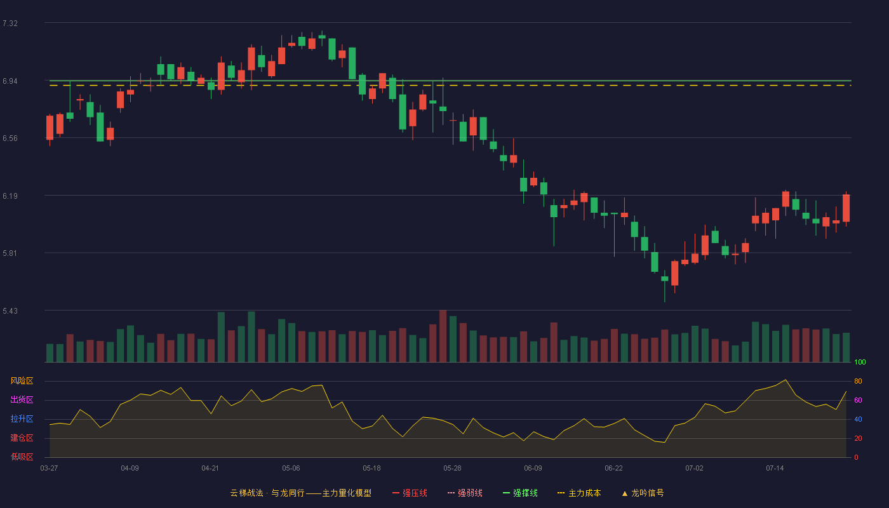Screen dimensions: 889x508
Task: Toggle the 强弱线 series label in legend
Action: pyautogui.click(x=470, y=493)
